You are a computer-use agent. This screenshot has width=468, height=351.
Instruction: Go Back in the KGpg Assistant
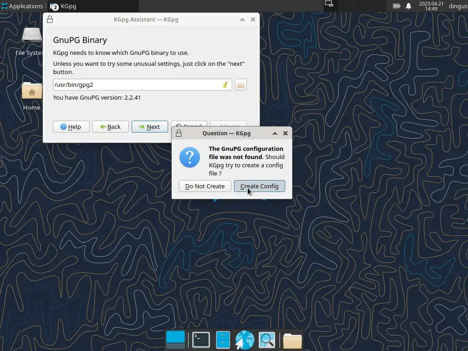(x=111, y=127)
